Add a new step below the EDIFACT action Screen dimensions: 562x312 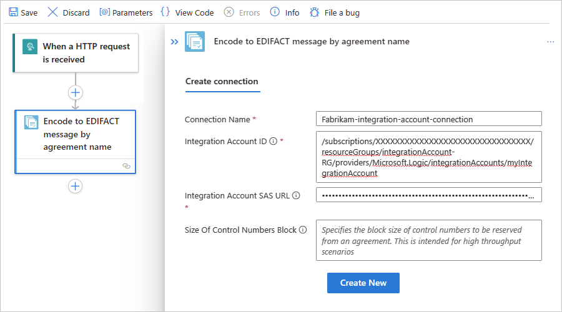(76, 186)
